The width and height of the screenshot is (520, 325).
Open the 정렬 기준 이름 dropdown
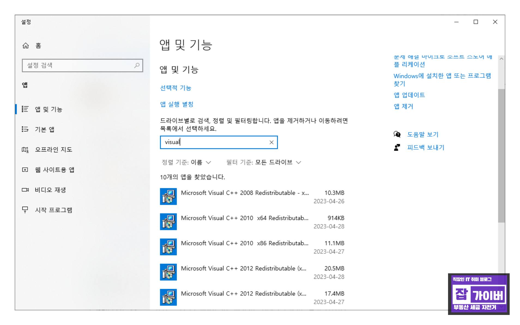186,162
